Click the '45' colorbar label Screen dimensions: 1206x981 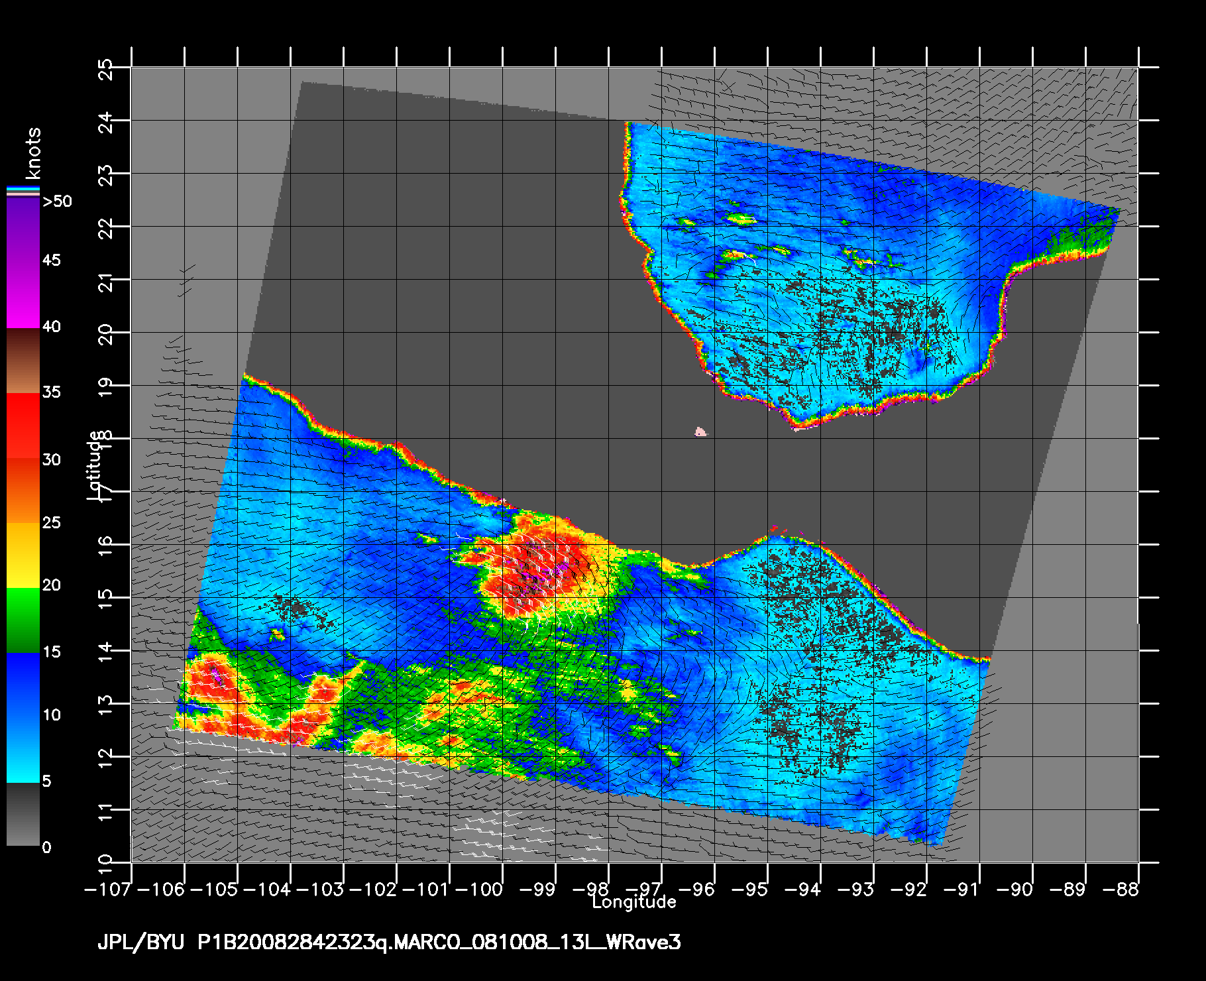[x=51, y=260]
